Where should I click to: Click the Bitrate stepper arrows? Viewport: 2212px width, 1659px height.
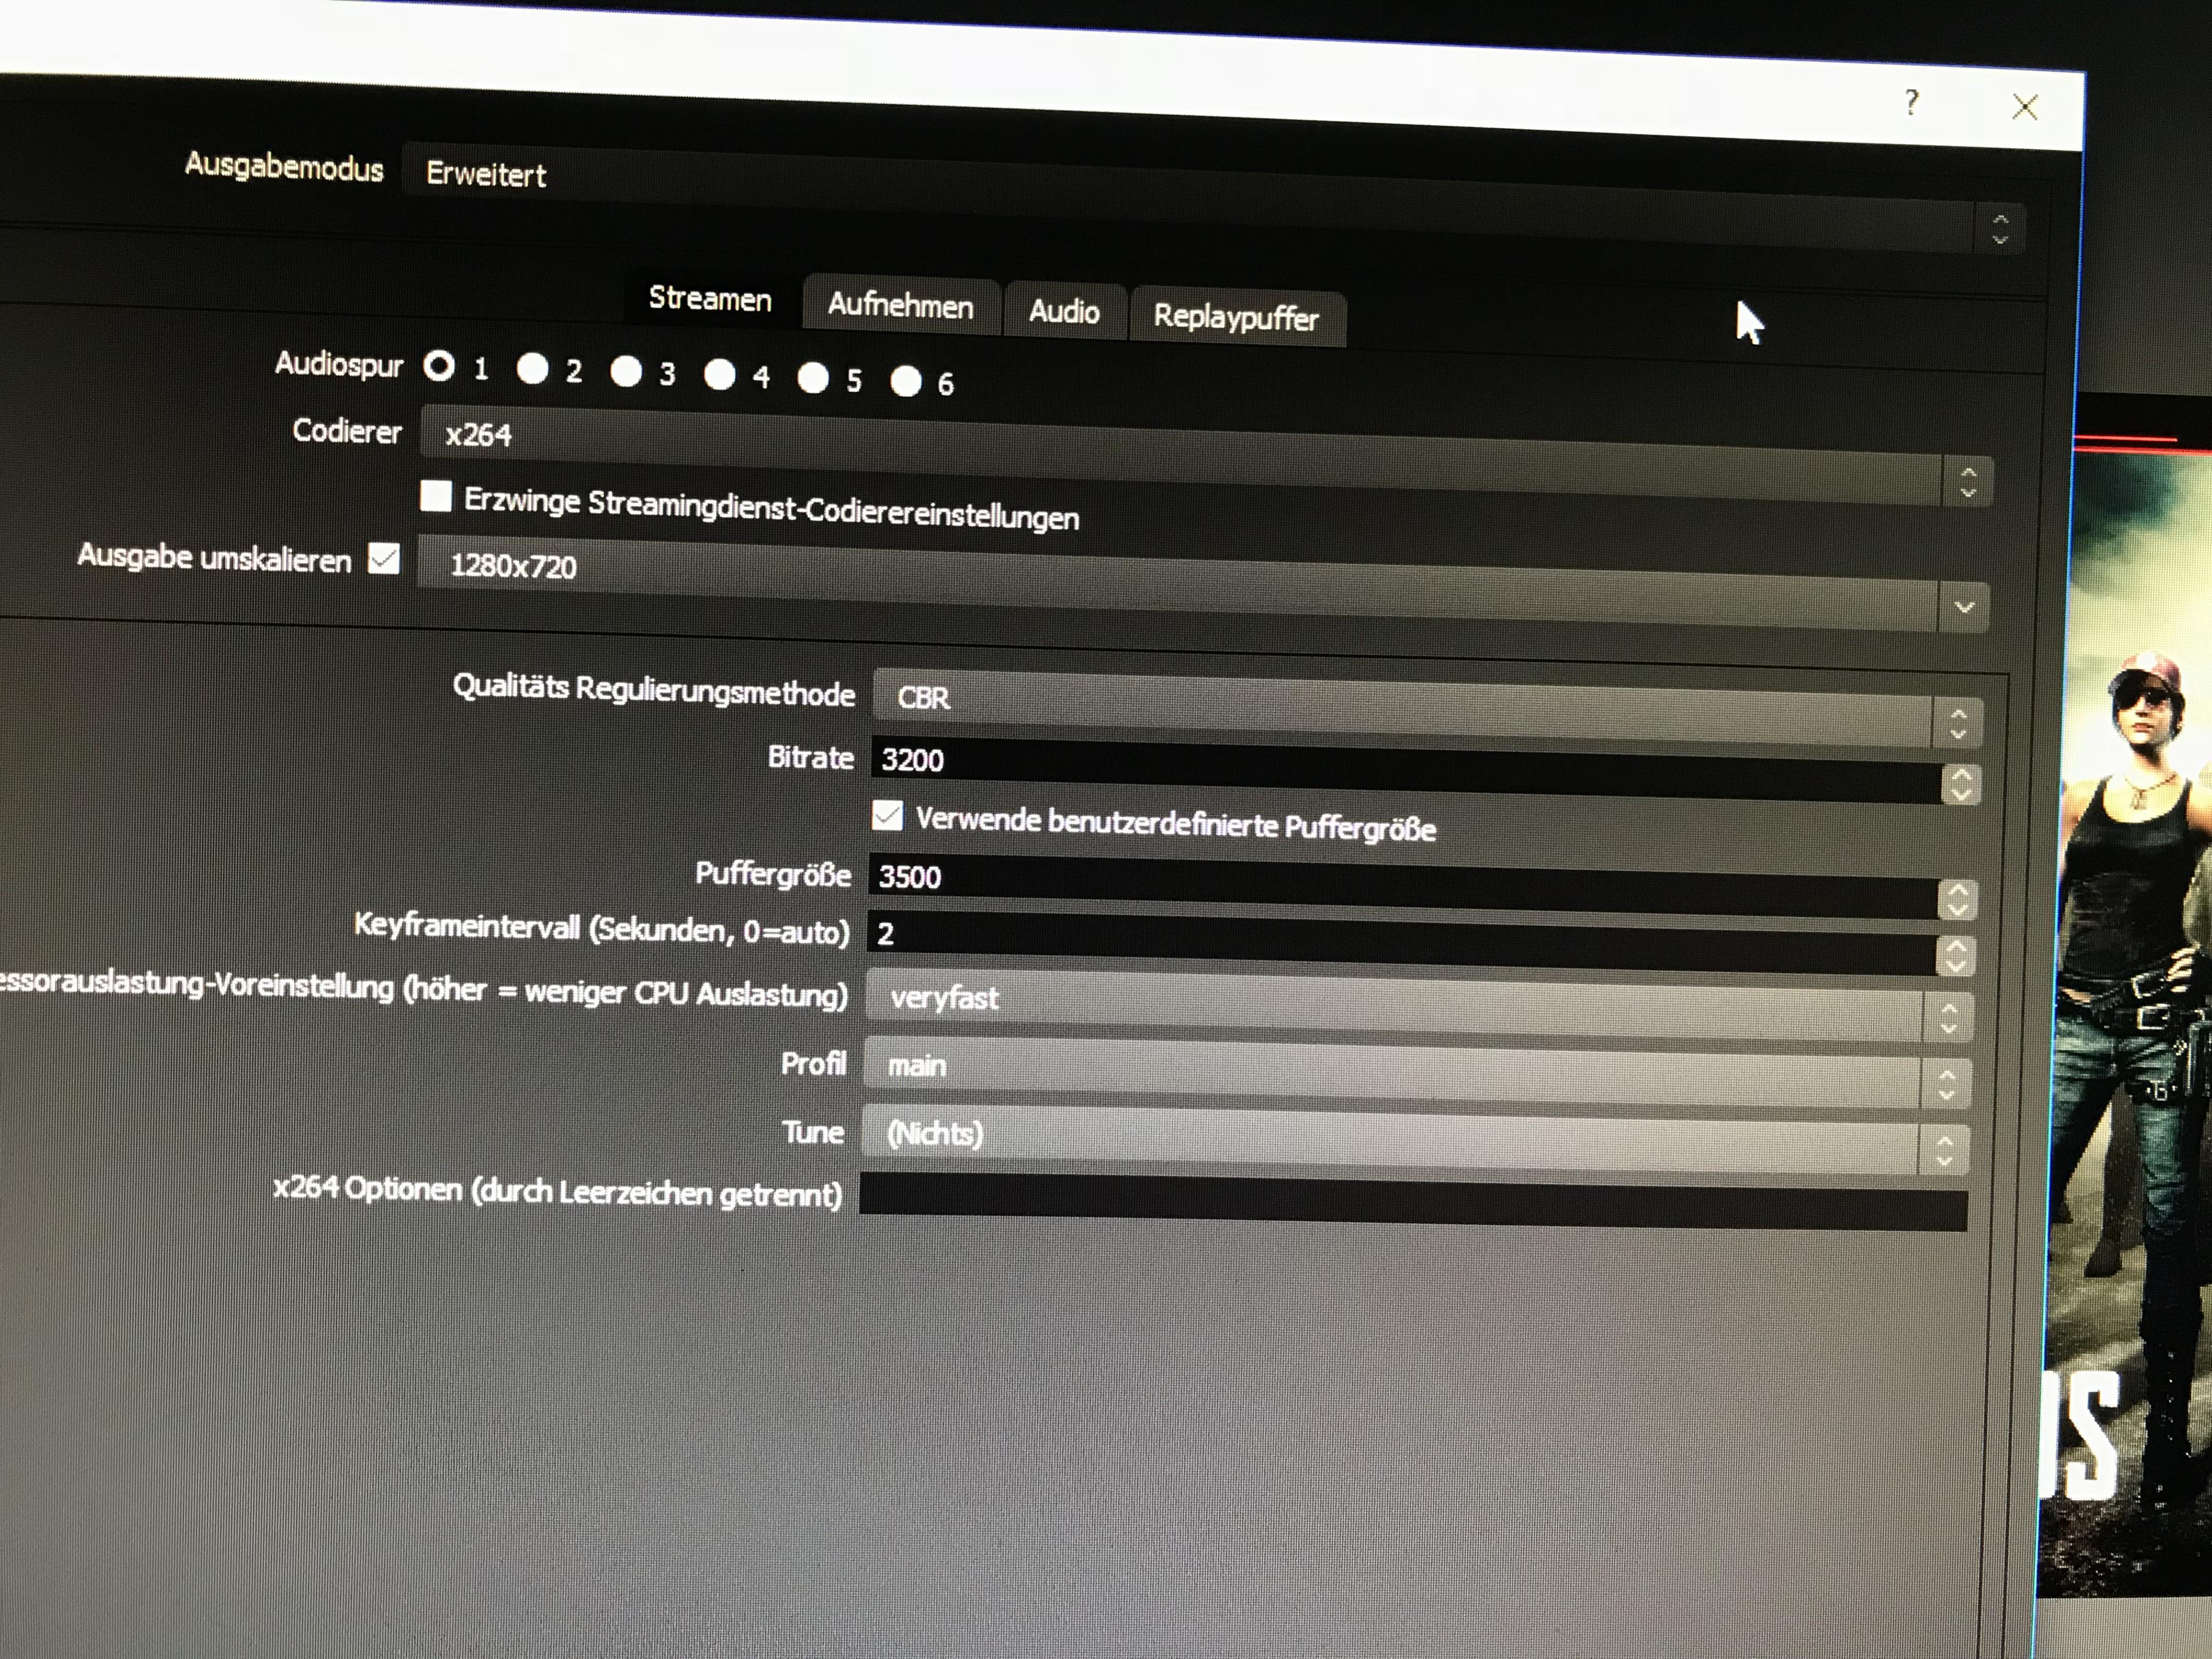click(x=1960, y=784)
